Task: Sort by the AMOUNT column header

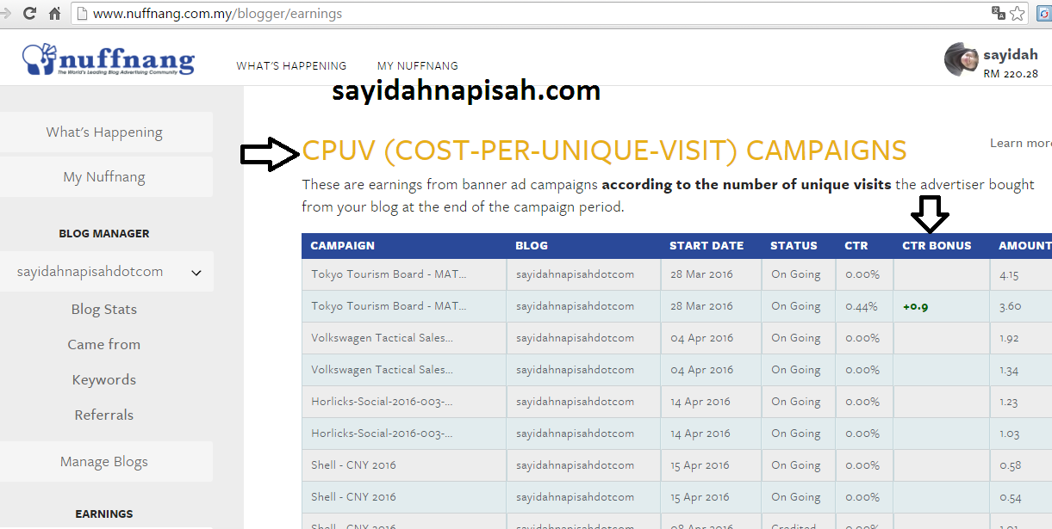Action: coord(1024,246)
